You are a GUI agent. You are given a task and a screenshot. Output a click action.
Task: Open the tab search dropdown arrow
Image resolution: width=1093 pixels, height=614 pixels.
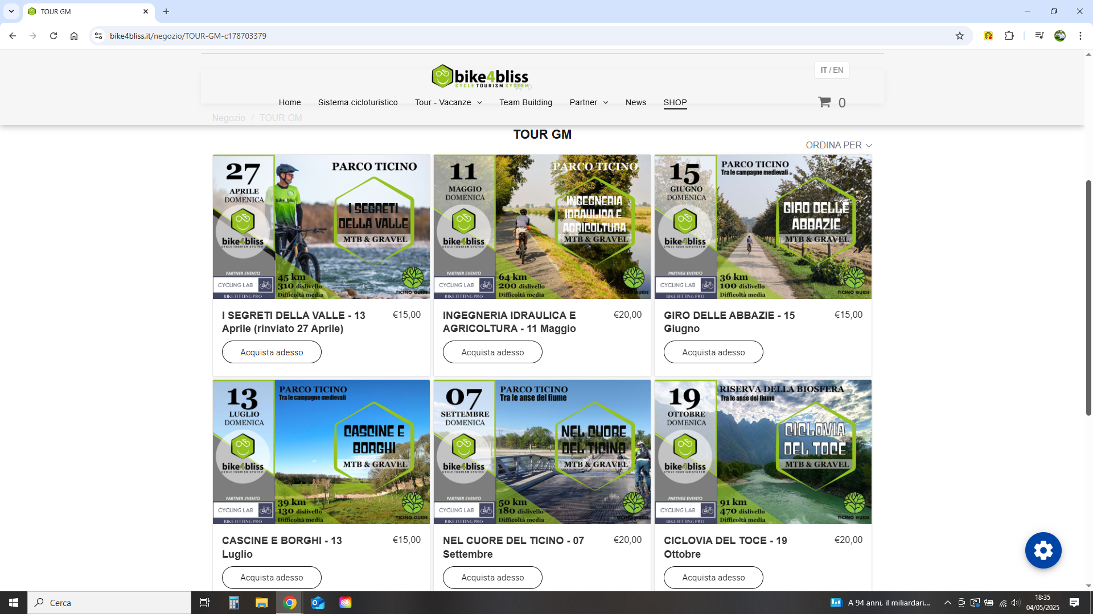click(x=11, y=11)
